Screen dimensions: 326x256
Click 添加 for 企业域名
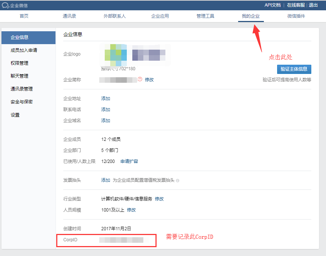[105, 121]
